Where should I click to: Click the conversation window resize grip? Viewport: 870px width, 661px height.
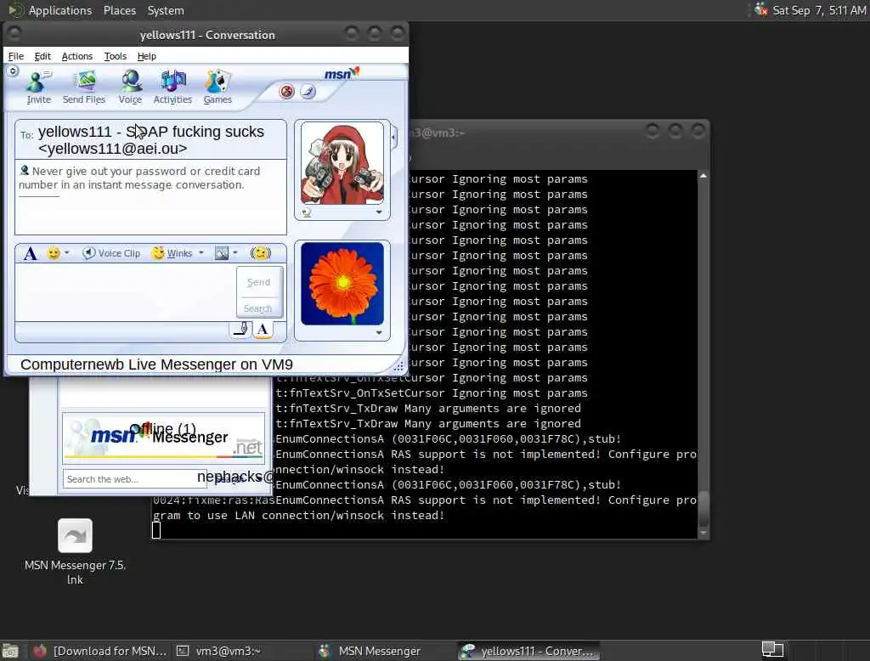tap(398, 366)
